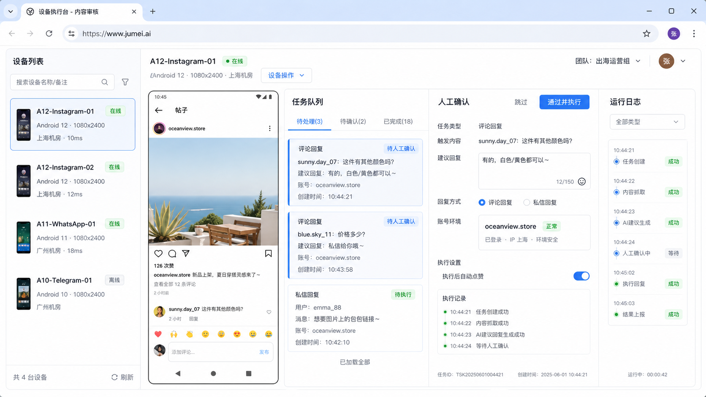Click the terrace ocean post image
This screenshot has width=706, height=397.
click(x=213, y=192)
